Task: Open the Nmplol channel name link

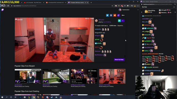Action: [x=101, y=20]
